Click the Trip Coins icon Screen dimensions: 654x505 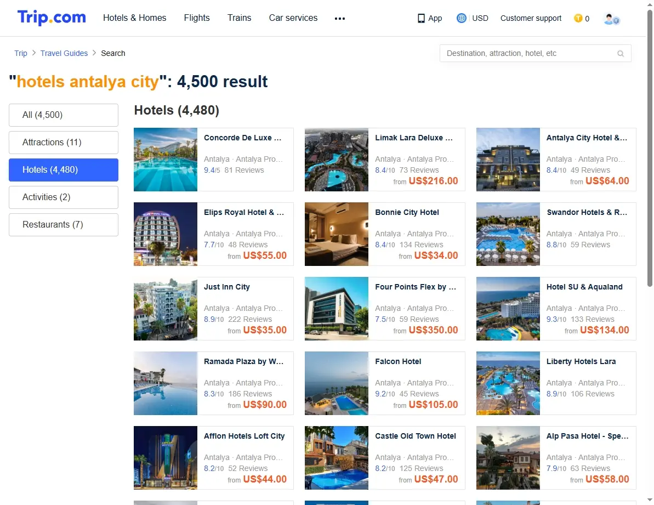578,18
